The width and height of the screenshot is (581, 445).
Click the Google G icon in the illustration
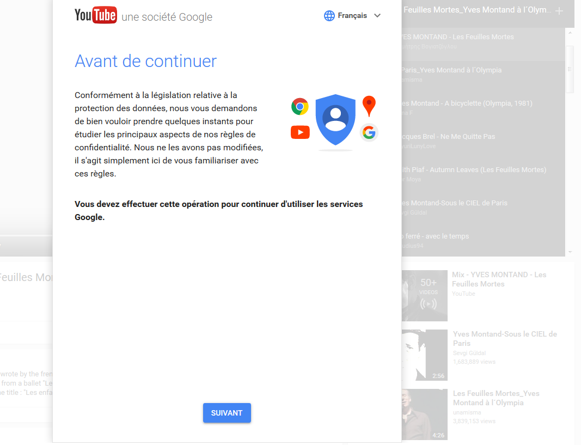(369, 132)
